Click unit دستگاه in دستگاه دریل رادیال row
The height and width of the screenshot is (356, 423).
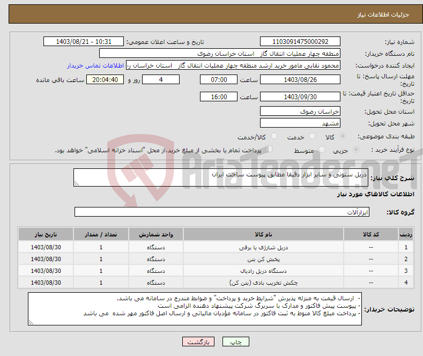(x=156, y=271)
